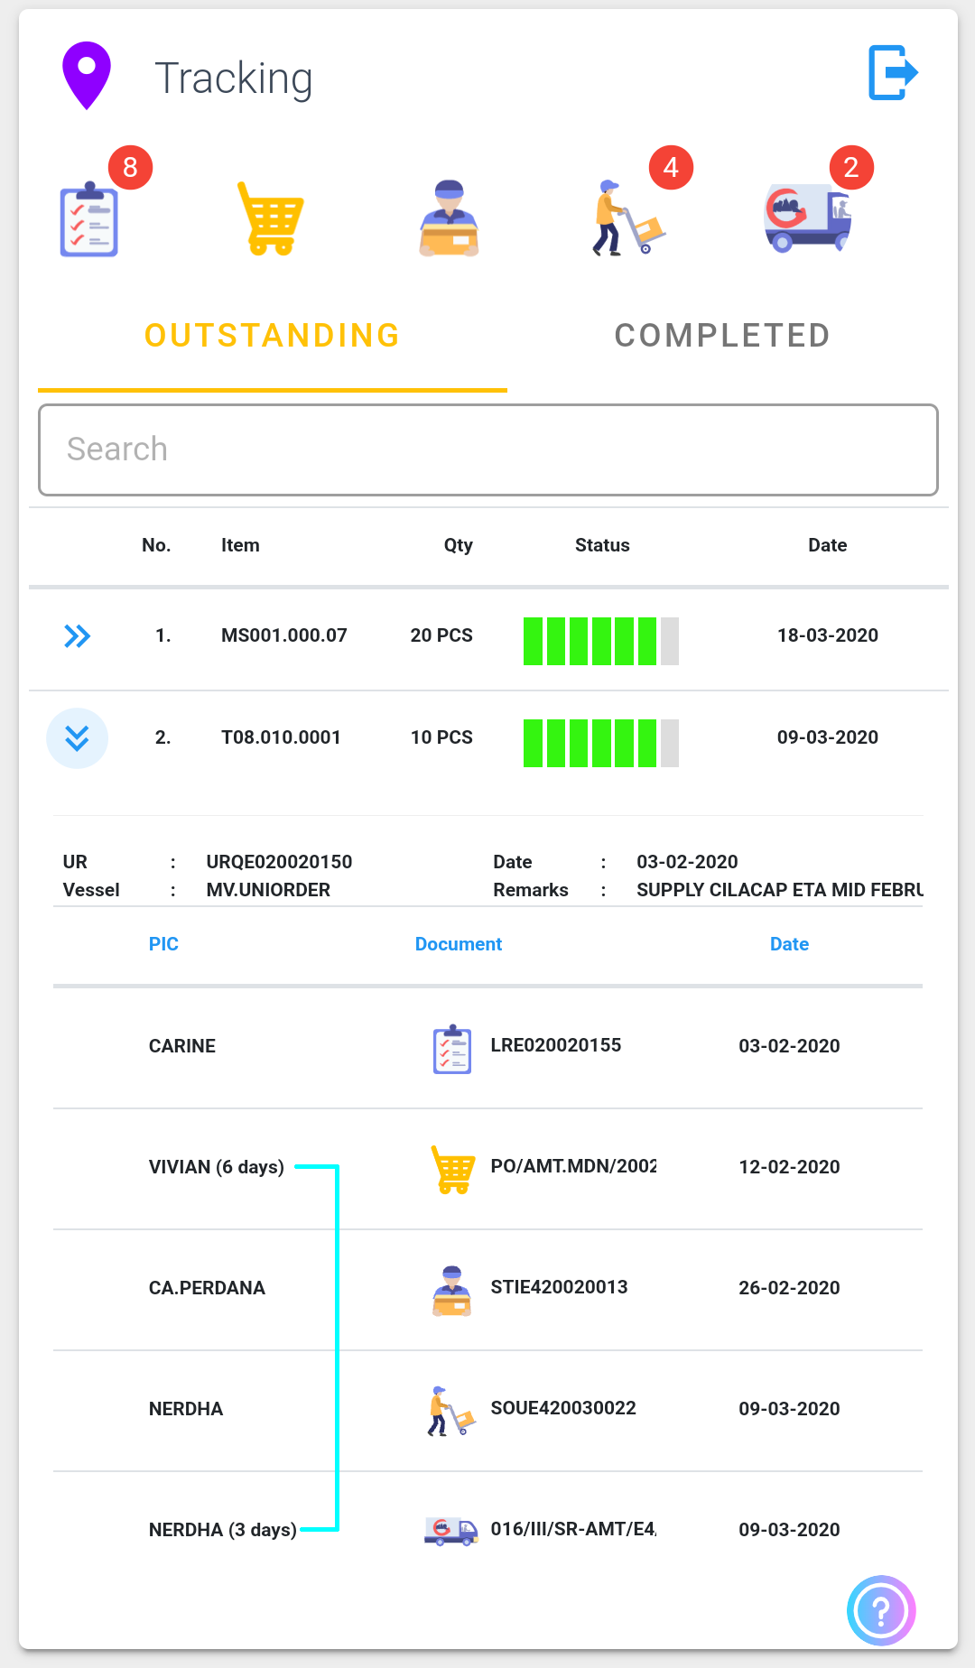Image resolution: width=975 pixels, height=1668 pixels.
Task: Click the logout icon at top right
Action: [892, 73]
